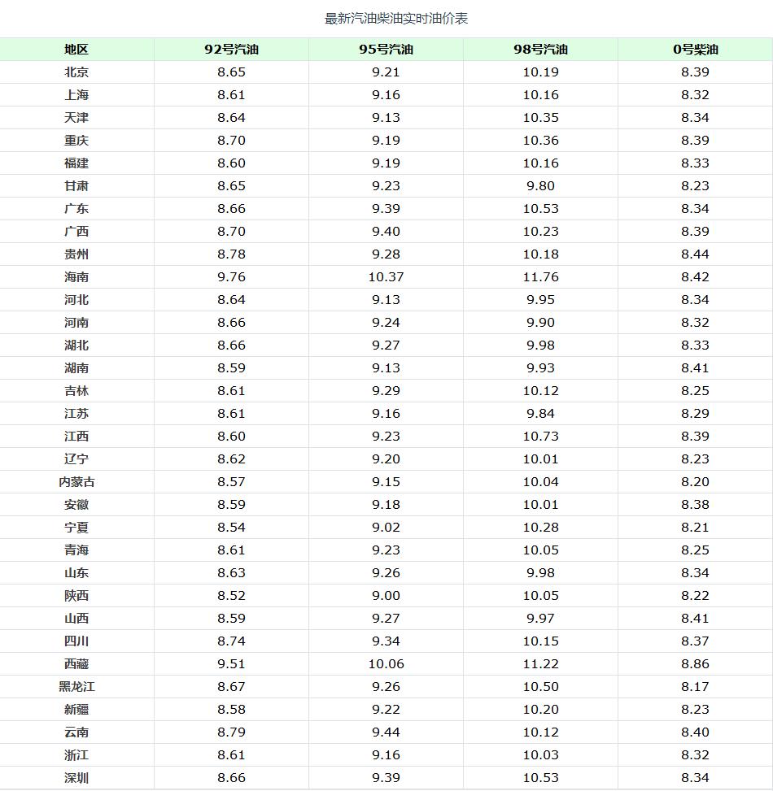The height and width of the screenshot is (791, 773).
Task: Select 宁夏's 95号汽油 price 9.02
Action: pos(386,528)
